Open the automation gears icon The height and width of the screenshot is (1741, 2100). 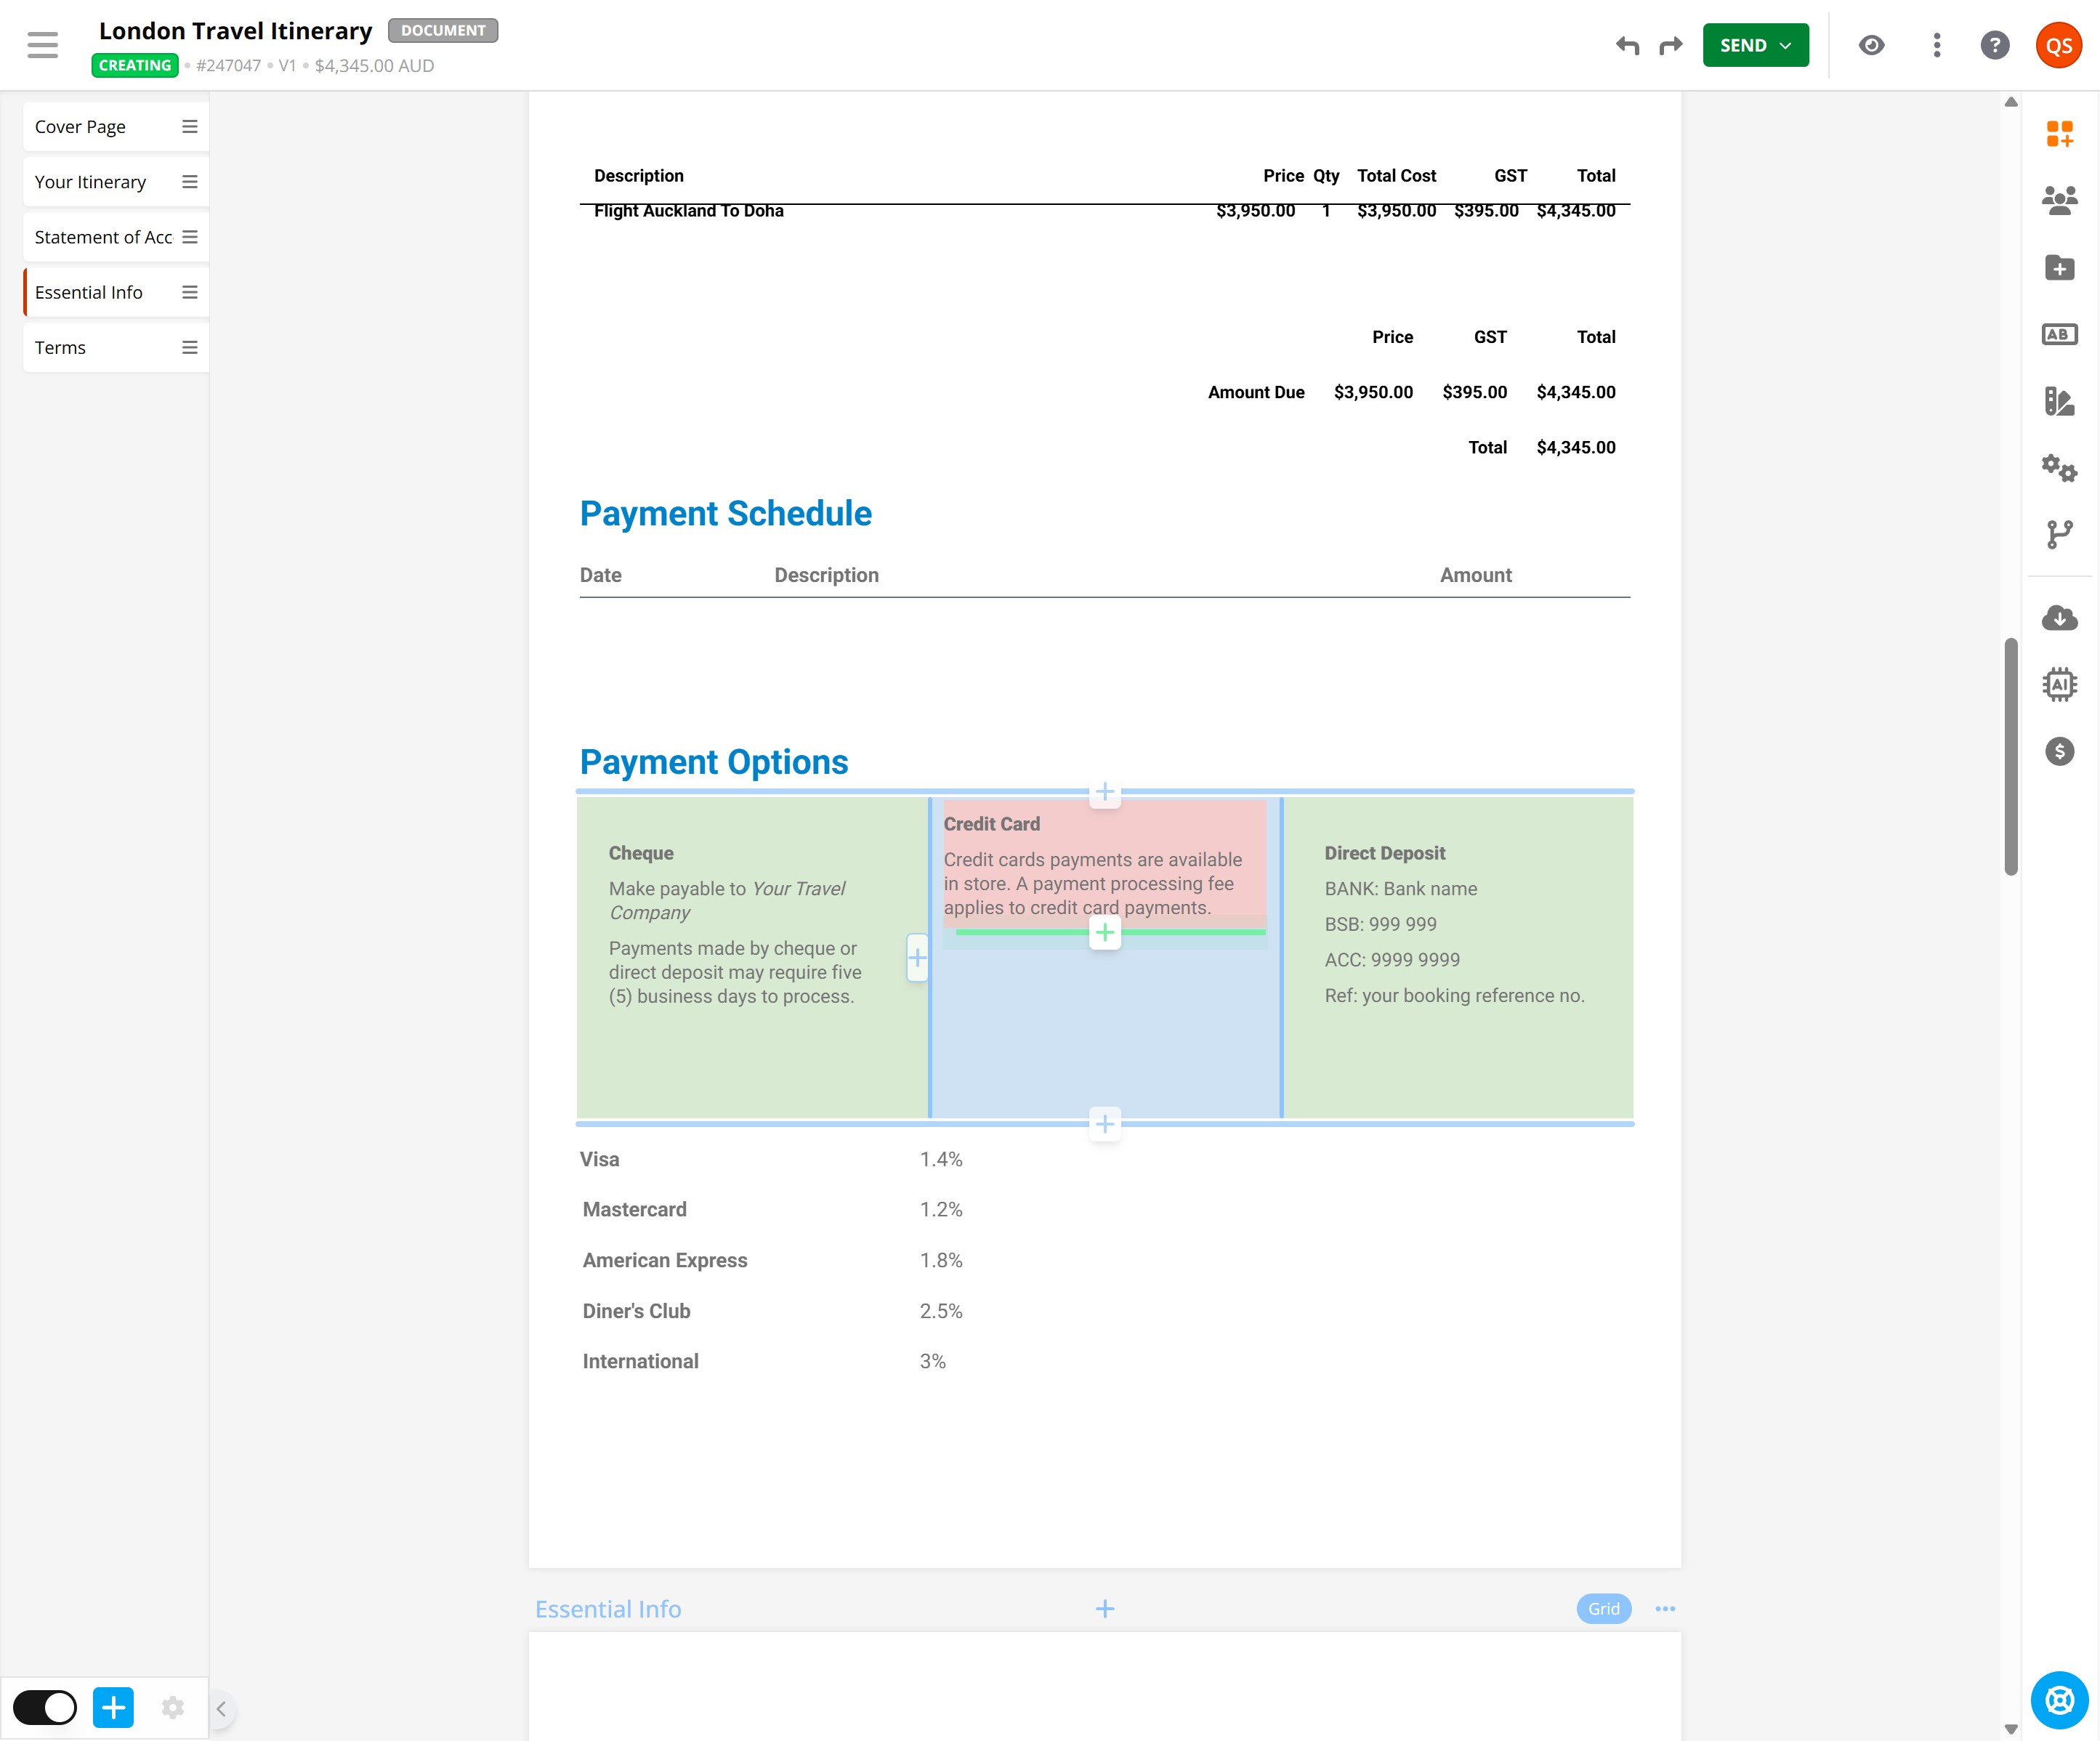(2059, 468)
